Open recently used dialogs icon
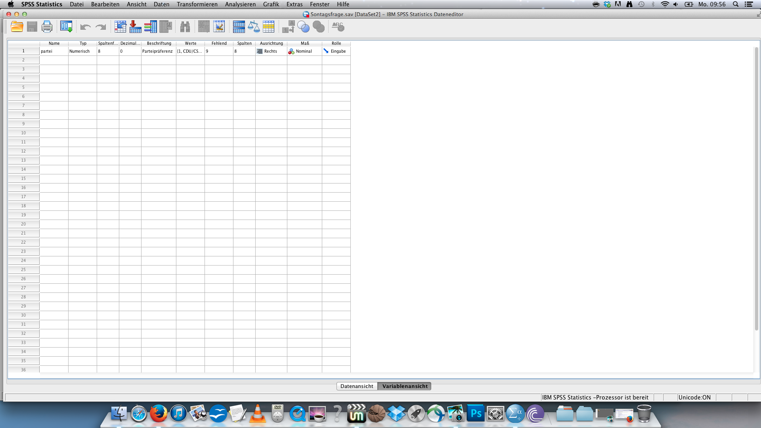Viewport: 761px width, 428px height. click(66, 27)
